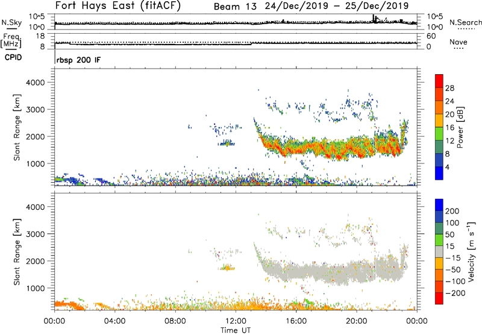Image resolution: width=482 pixels, height=334 pixels.
Task: Click the 'Freq. [MHz]' axis label
Action: (x=11, y=41)
